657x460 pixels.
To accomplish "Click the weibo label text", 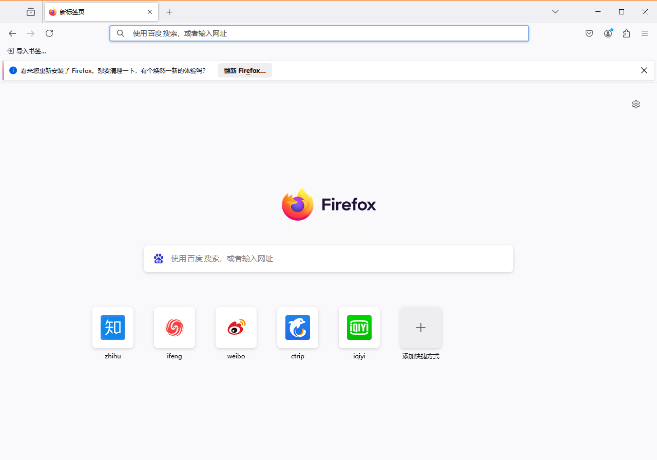I will pyautogui.click(x=236, y=356).
